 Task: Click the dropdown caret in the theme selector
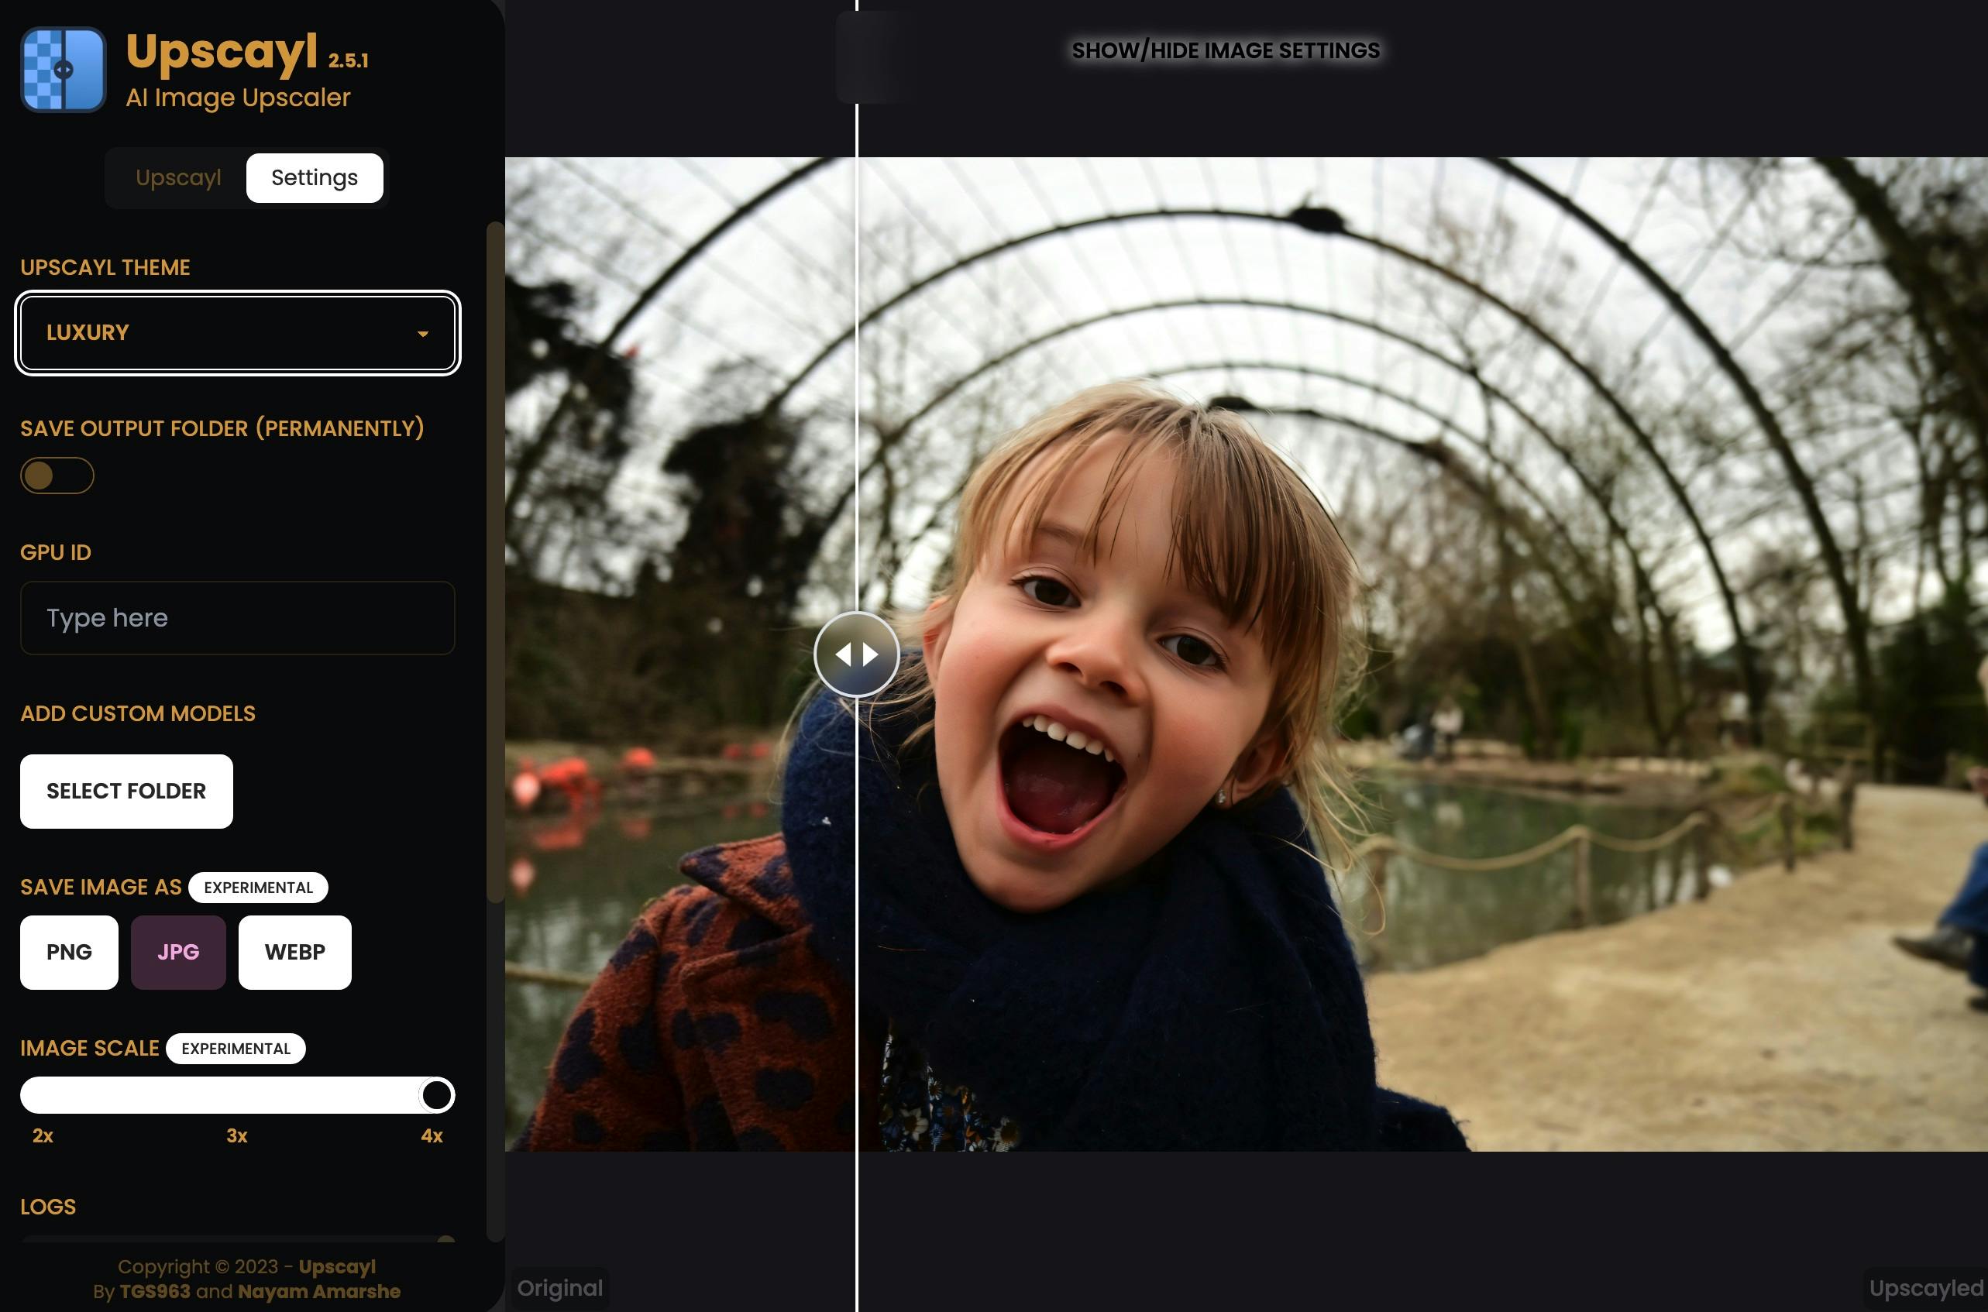click(x=423, y=334)
